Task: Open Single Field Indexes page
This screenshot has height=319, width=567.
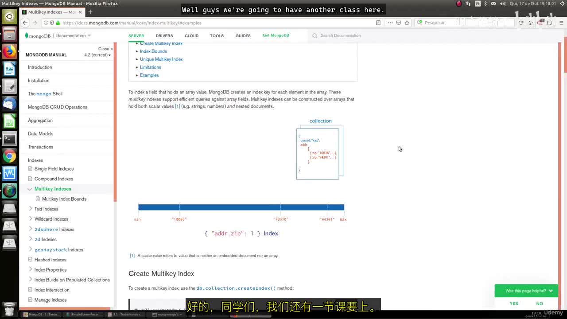Action: [x=54, y=169]
